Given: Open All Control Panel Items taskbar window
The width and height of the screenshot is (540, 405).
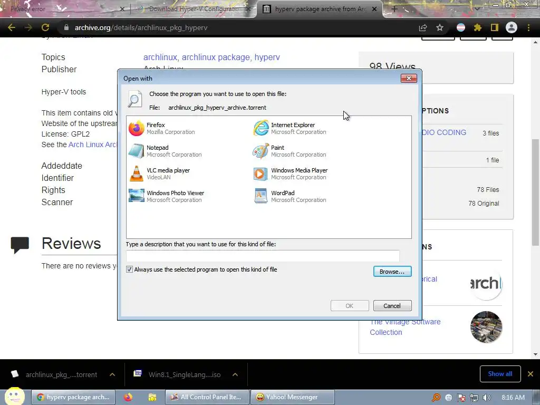Looking at the screenshot, I should [207, 397].
